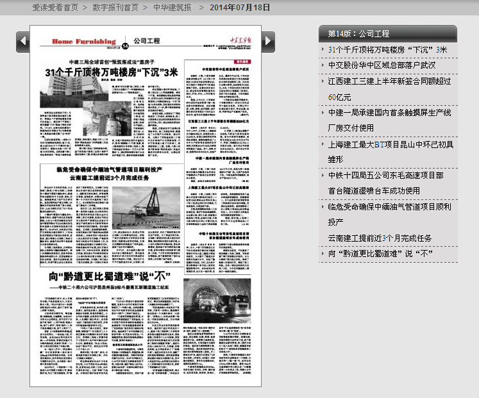
Task: Go to next newspaper page arrow
Action: [x=268, y=42]
